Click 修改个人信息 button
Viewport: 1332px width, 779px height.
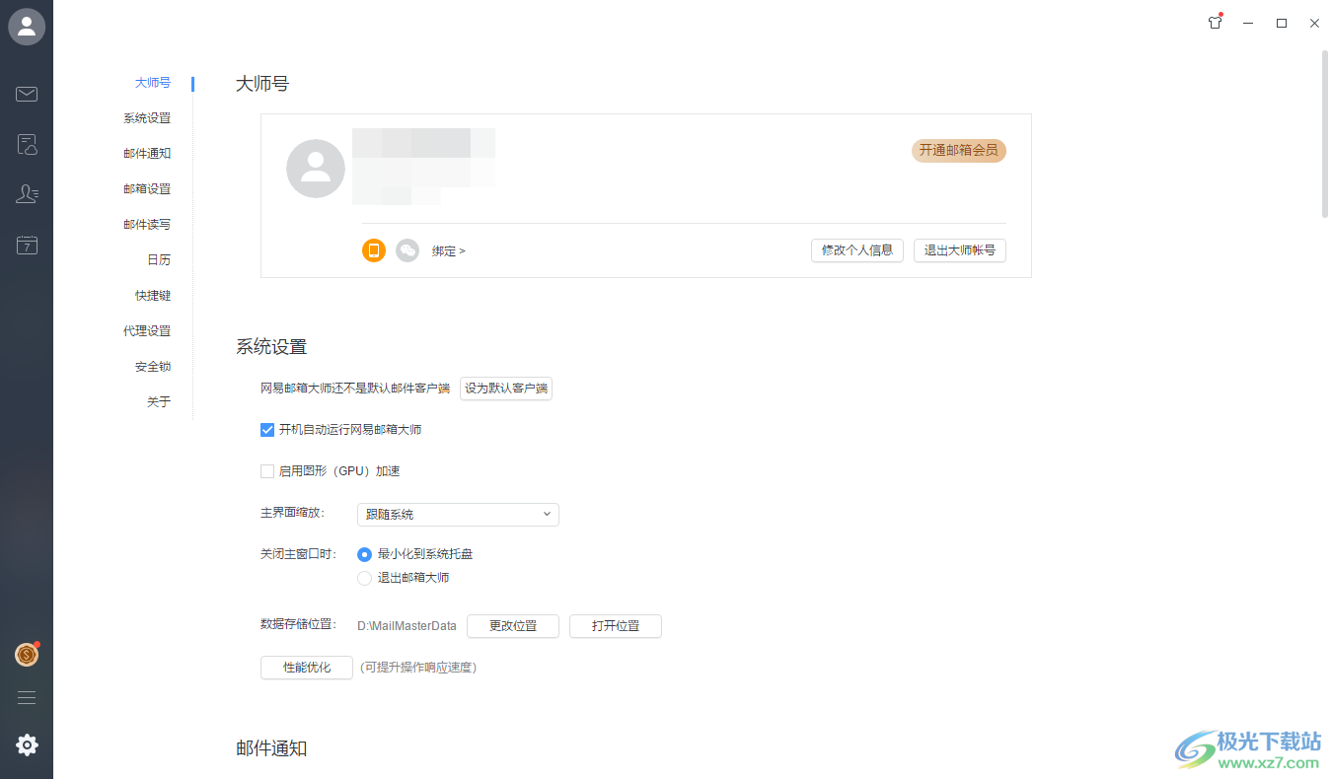tap(857, 250)
